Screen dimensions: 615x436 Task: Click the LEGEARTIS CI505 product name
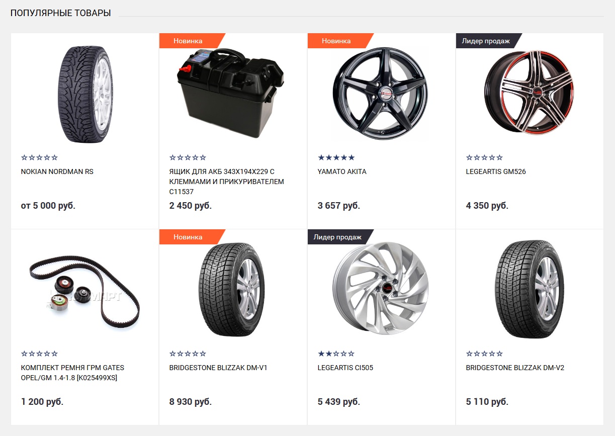345,368
